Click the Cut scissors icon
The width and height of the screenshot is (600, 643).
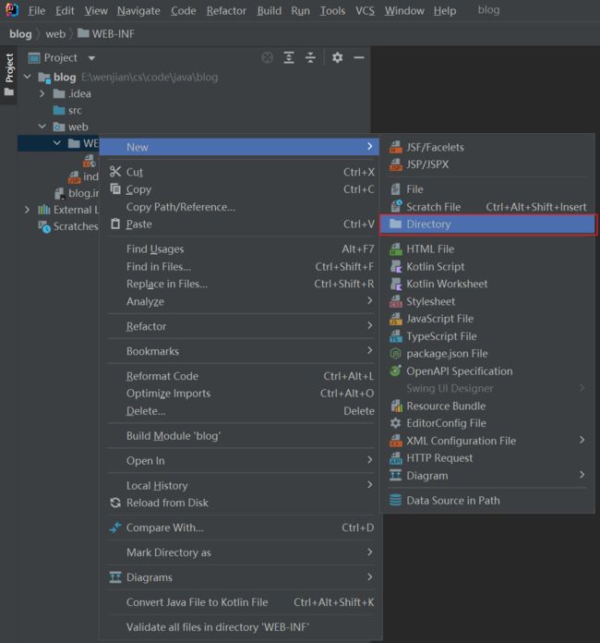tap(115, 172)
